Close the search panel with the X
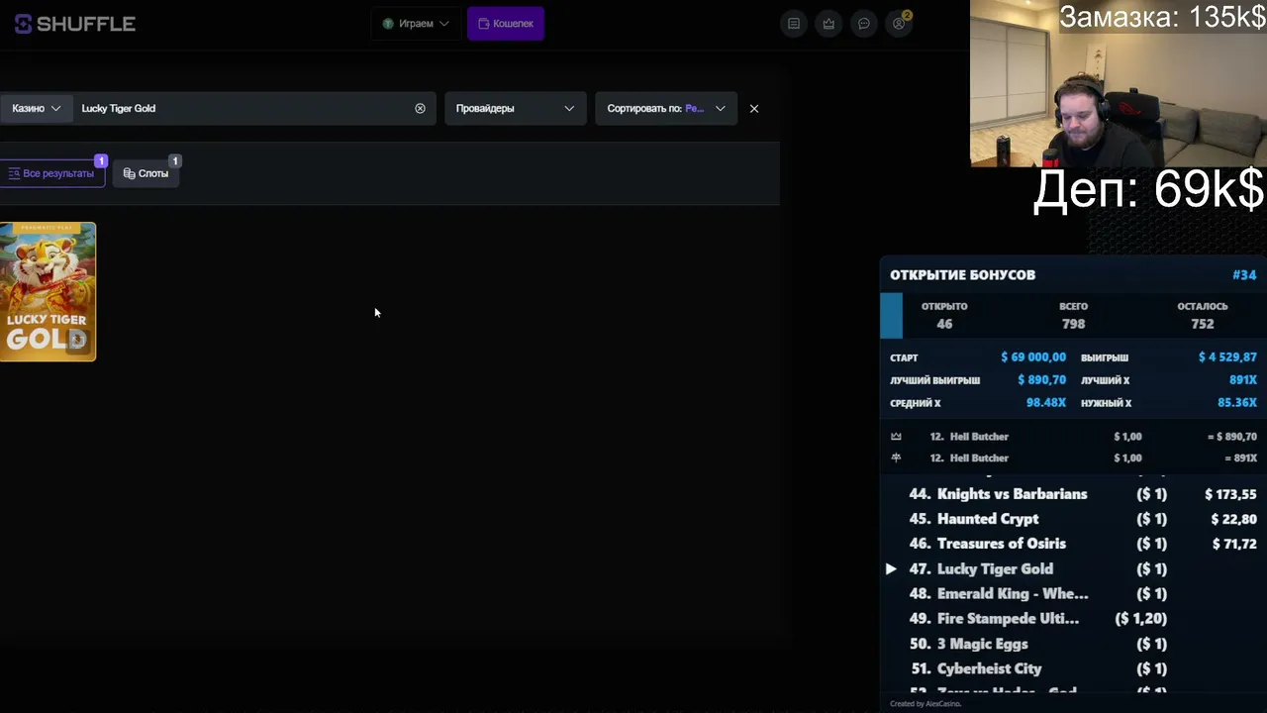This screenshot has height=713, width=1267. click(x=754, y=108)
